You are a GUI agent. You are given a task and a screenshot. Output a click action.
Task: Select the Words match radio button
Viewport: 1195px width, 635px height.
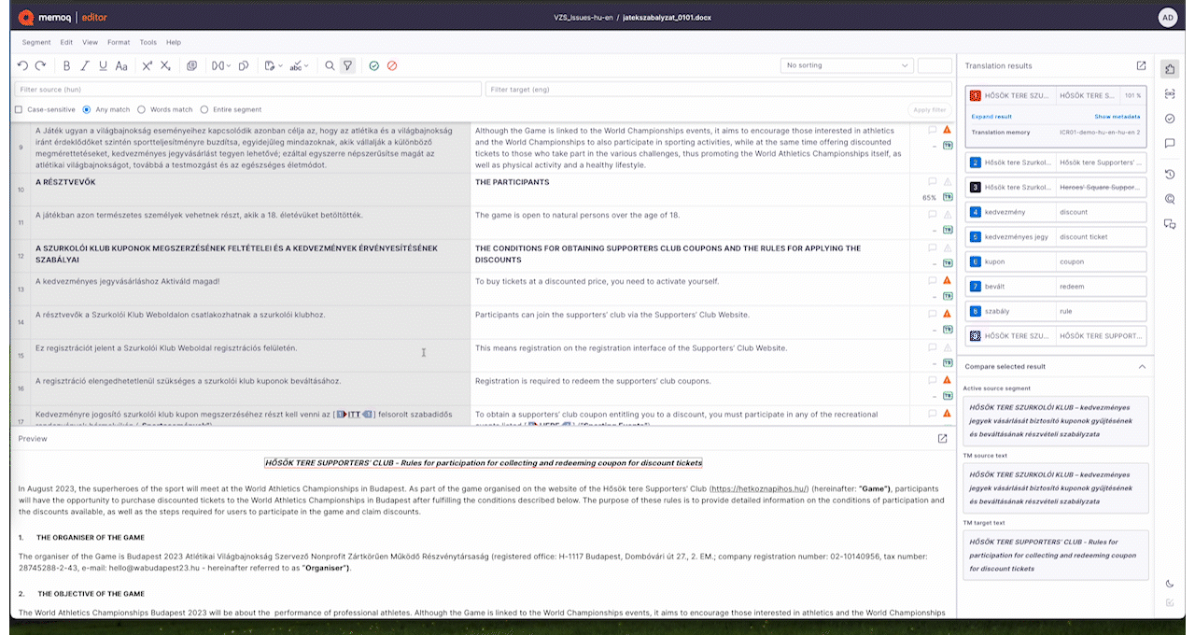click(141, 109)
